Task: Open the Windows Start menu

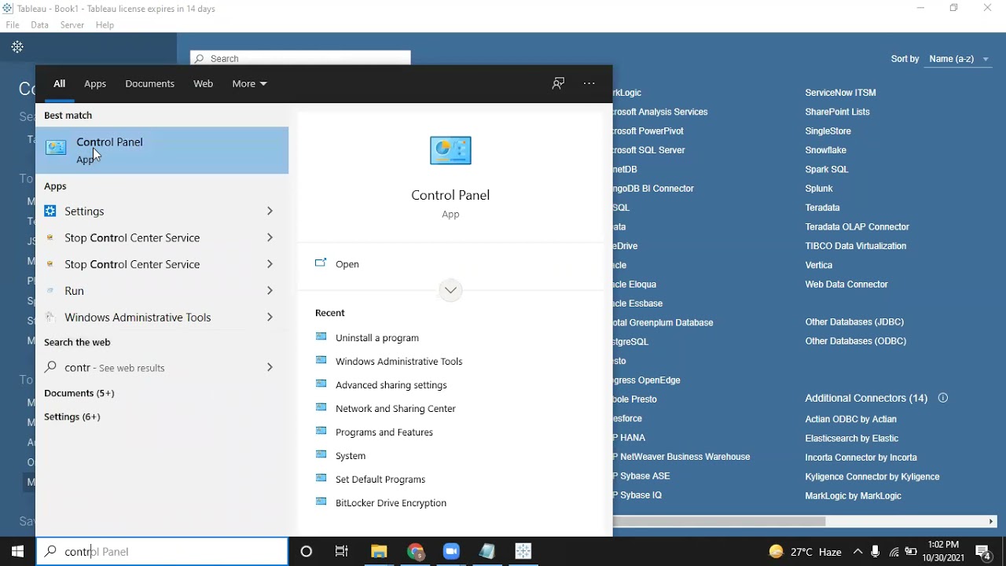Action: (17, 552)
